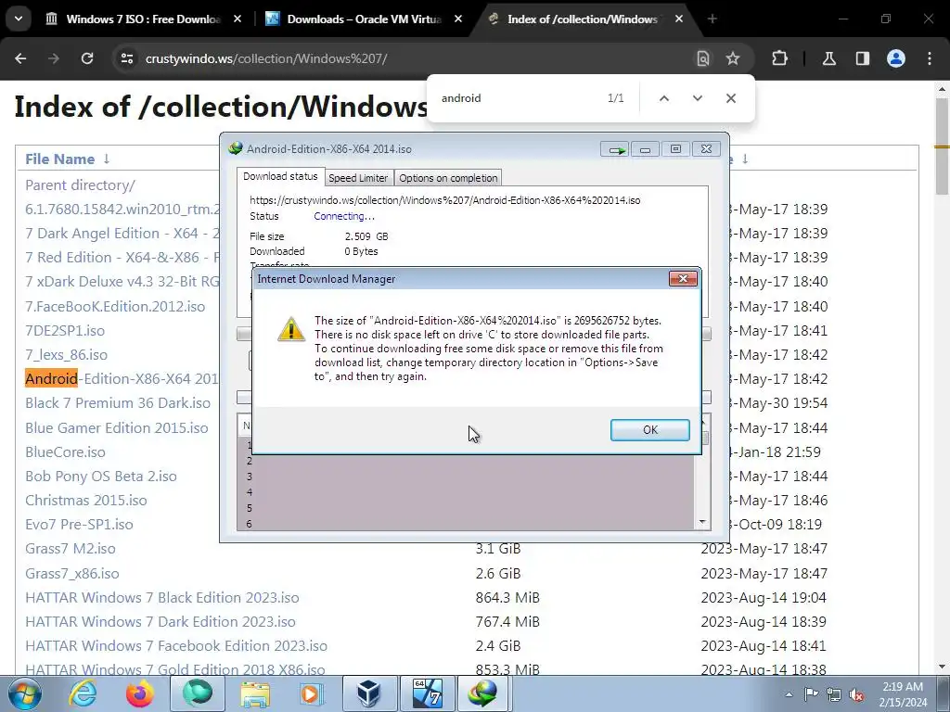The width and height of the screenshot is (950, 712).
Task: Close the Internet Download Manager error dialog
Action: point(683,278)
